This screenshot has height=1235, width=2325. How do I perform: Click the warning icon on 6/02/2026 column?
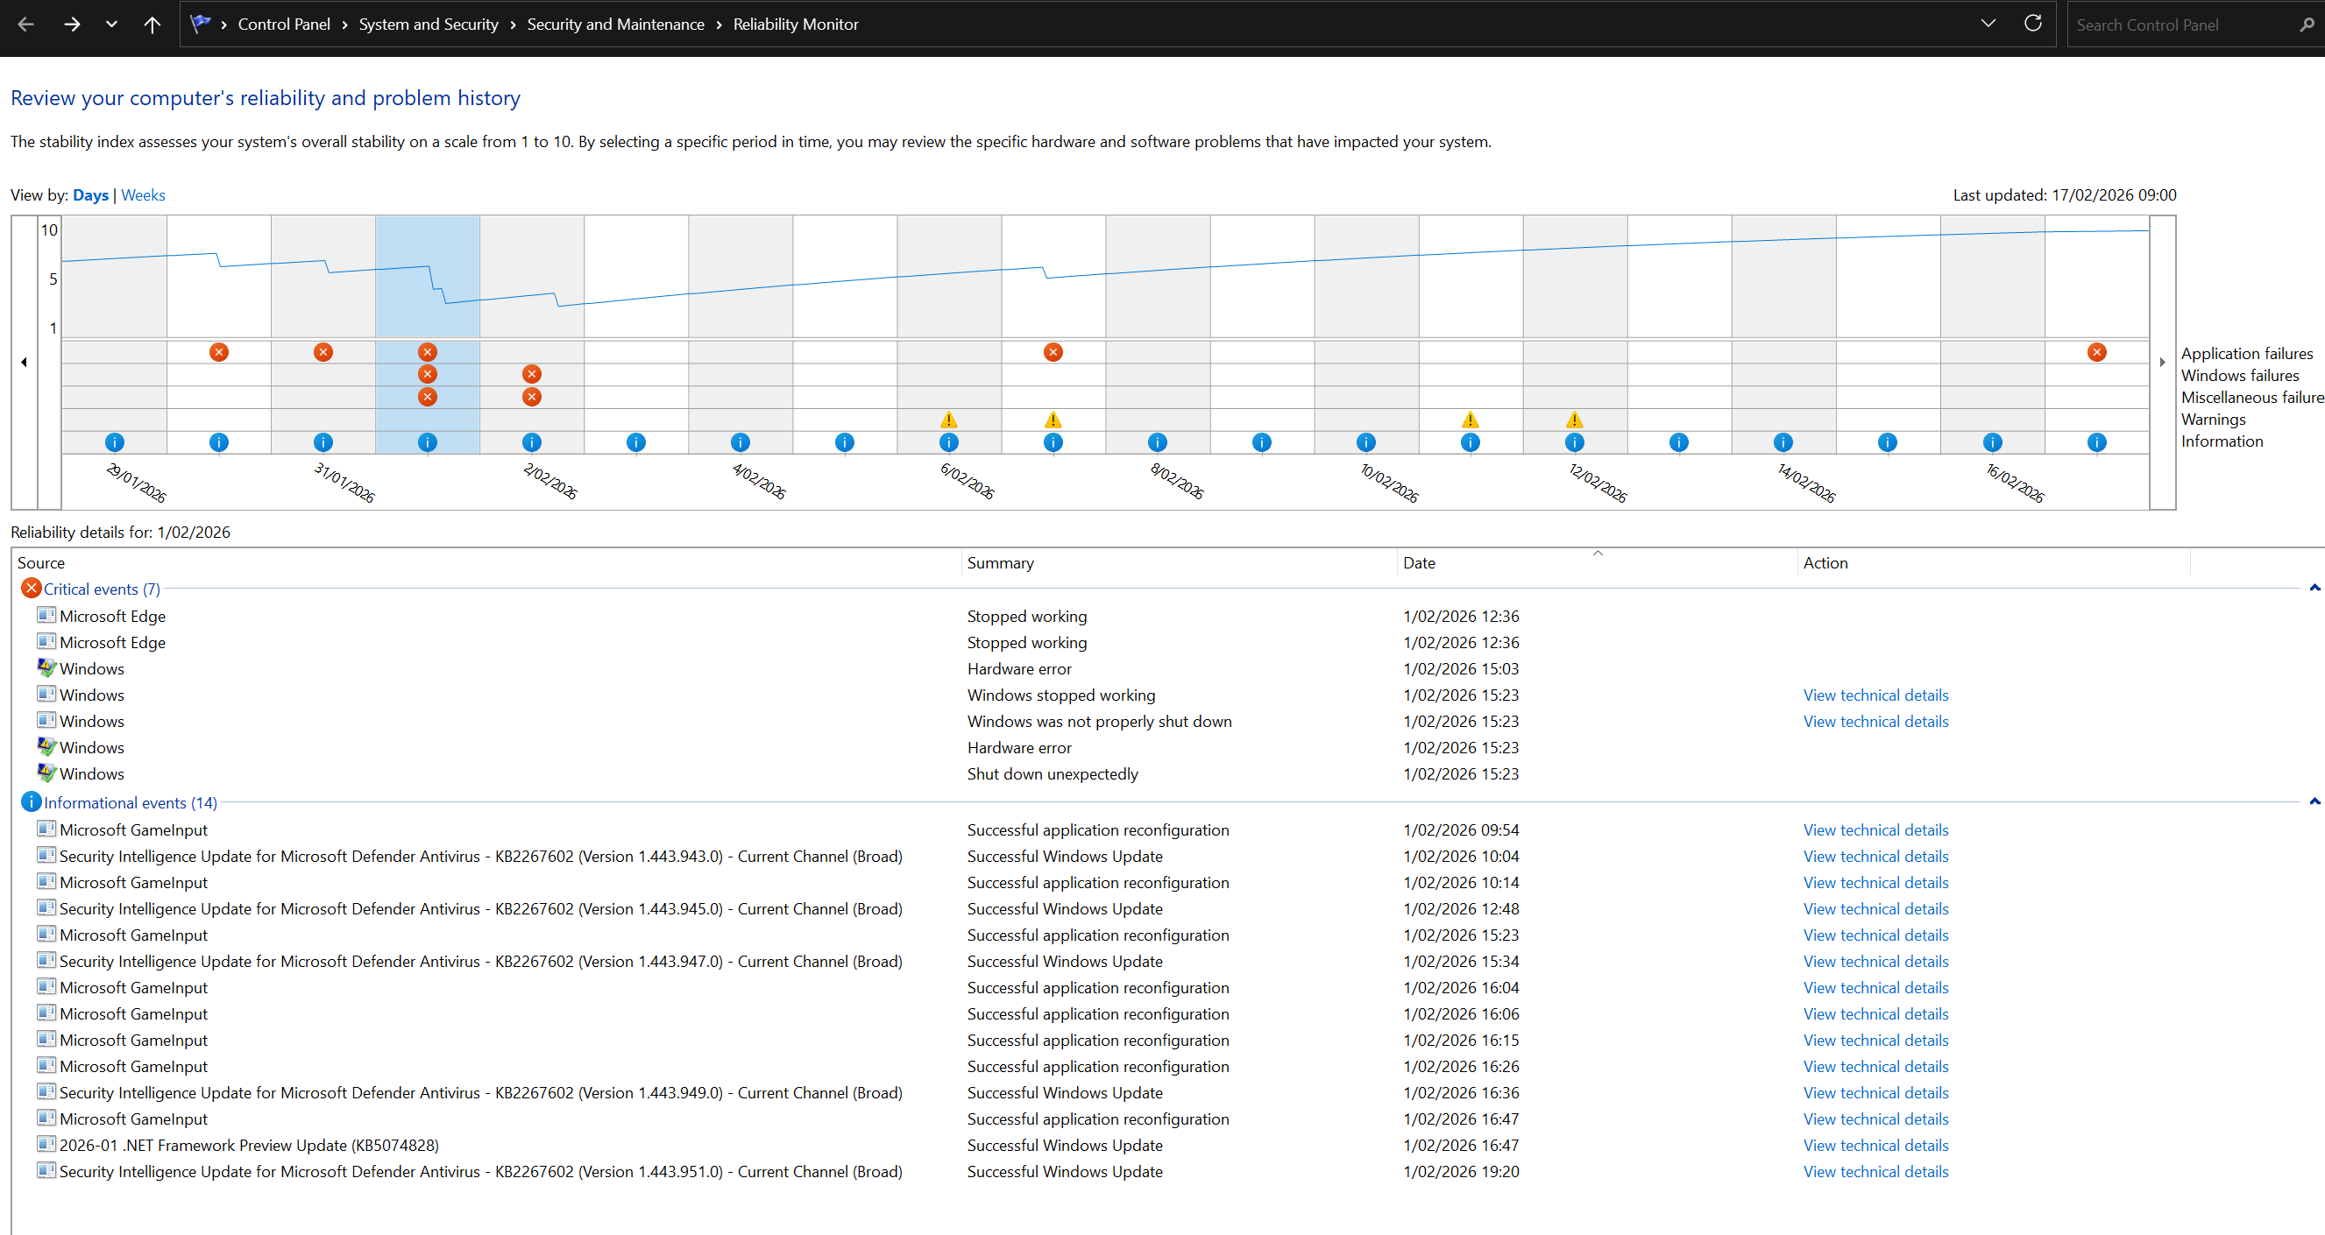pos(947,420)
